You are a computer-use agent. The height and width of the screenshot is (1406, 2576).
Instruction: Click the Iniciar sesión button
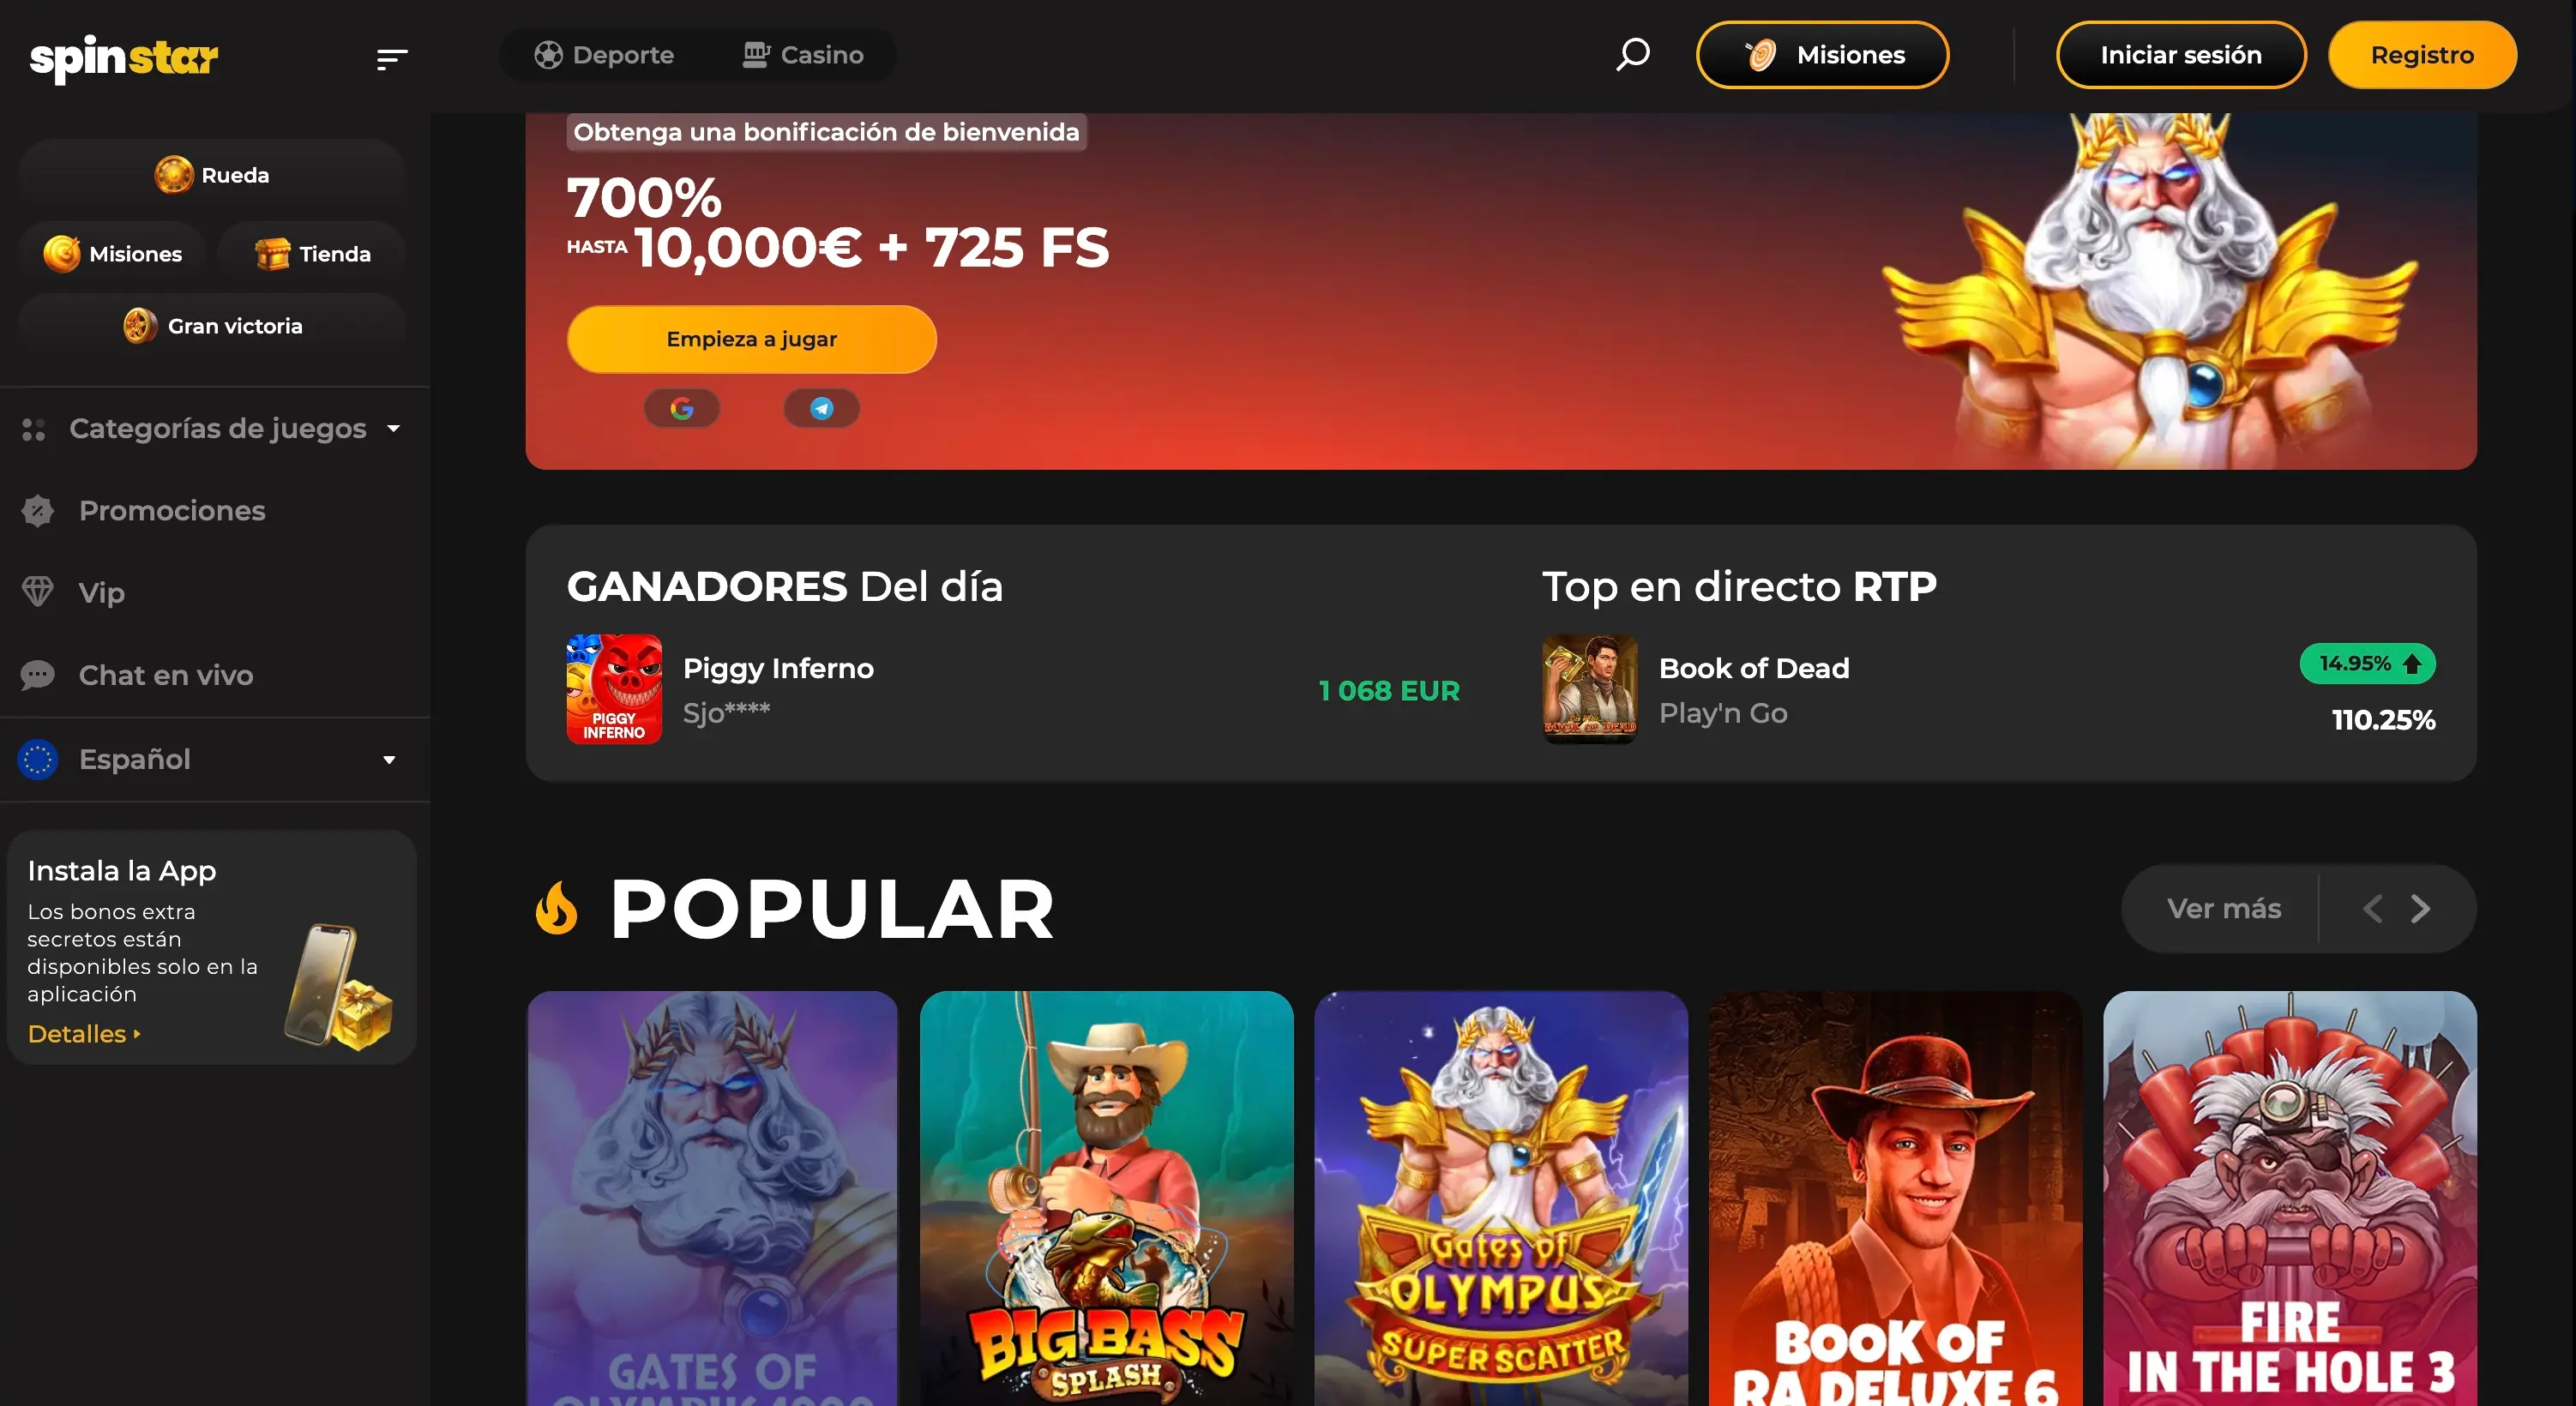(x=2181, y=55)
